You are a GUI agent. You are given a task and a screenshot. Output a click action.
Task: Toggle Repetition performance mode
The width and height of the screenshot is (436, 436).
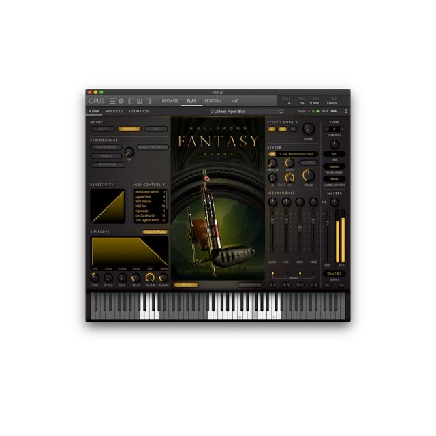[x=108, y=165]
